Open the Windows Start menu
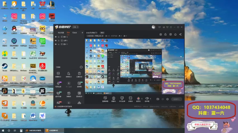This screenshot has width=238, height=133. click(x=3, y=130)
